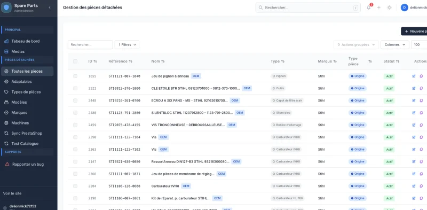Click the OEM badge beside Carburateur IVH8
The image size is (427, 210).
[x=186, y=186]
